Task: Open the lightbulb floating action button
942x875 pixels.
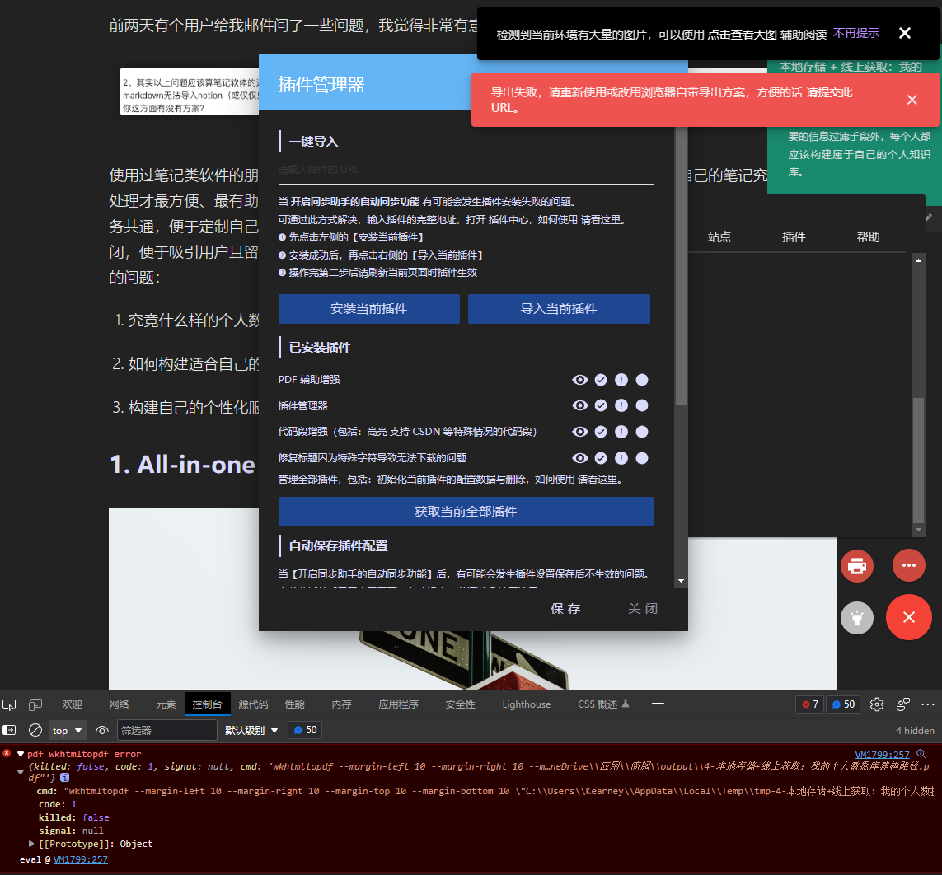Action: pyautogui.click(x=856, y=617)
